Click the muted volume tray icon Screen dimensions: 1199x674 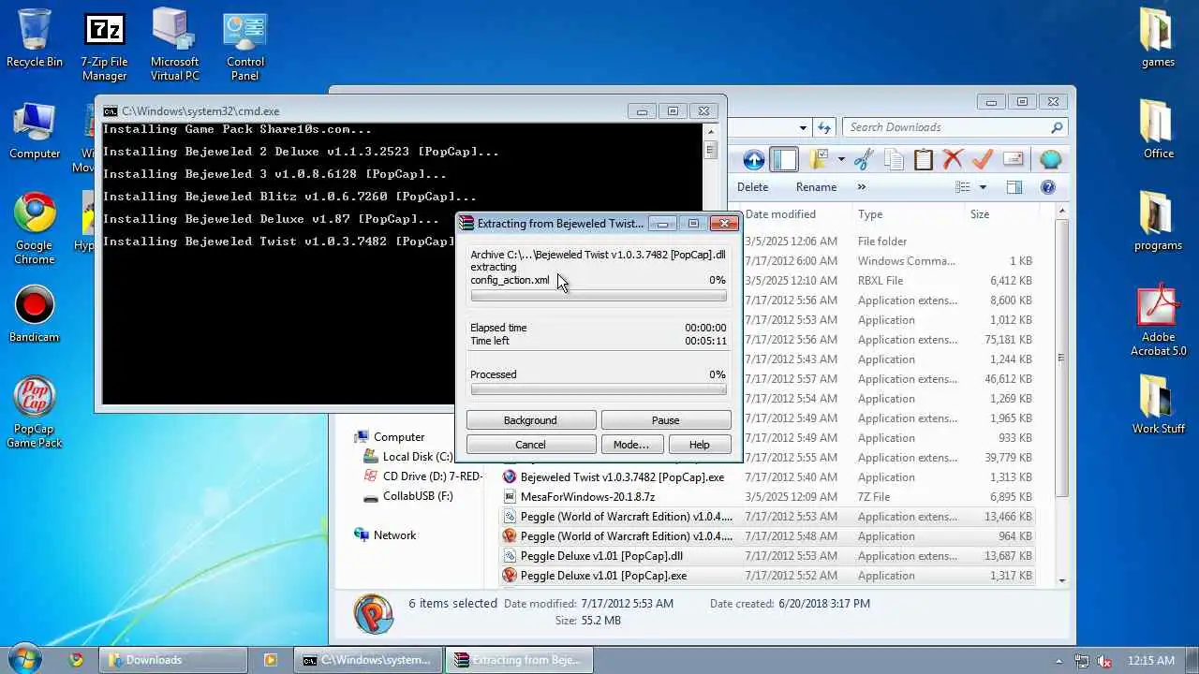[x=1104, y=661]
